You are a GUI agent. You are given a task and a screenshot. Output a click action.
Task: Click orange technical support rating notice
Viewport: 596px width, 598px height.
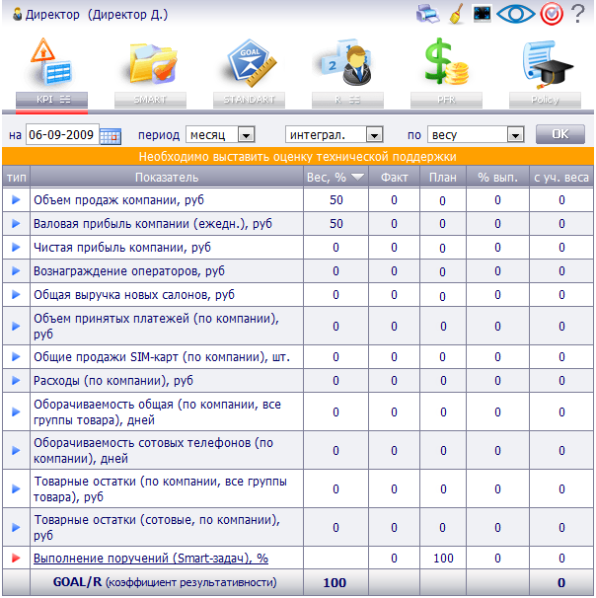coord(297,156)
